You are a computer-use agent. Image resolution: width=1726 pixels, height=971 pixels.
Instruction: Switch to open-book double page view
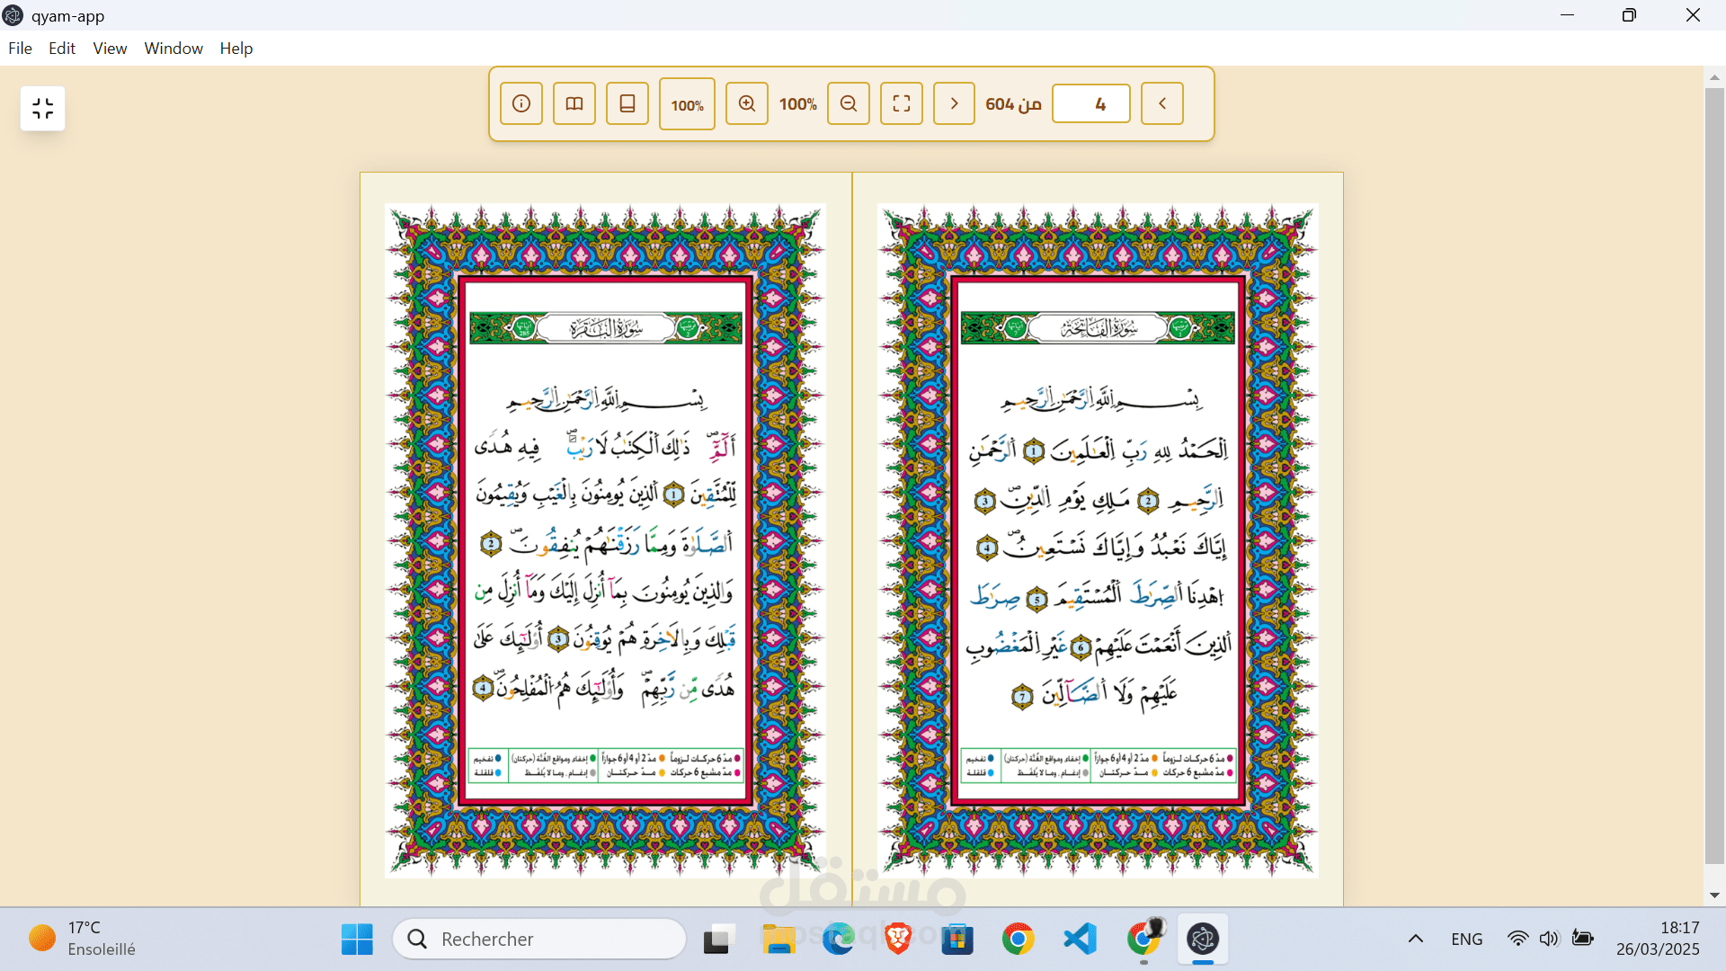[574, 103]
